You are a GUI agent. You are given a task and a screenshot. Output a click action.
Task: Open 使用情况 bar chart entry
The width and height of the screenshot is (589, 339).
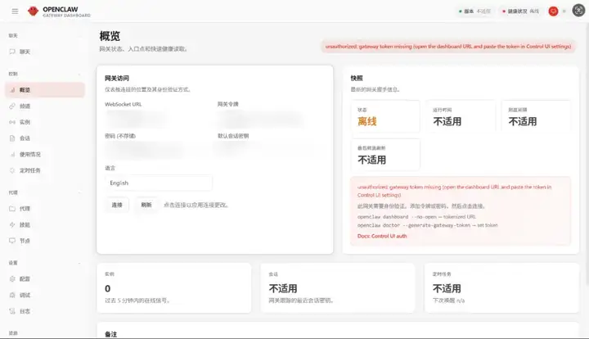pos(45,155)
